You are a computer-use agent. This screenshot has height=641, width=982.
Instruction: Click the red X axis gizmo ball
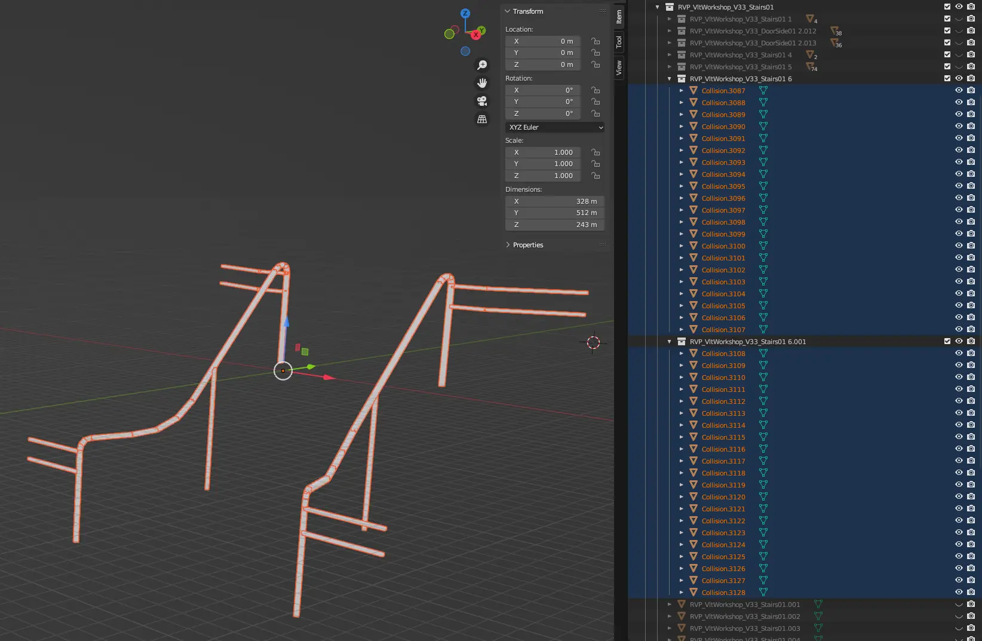476,35
